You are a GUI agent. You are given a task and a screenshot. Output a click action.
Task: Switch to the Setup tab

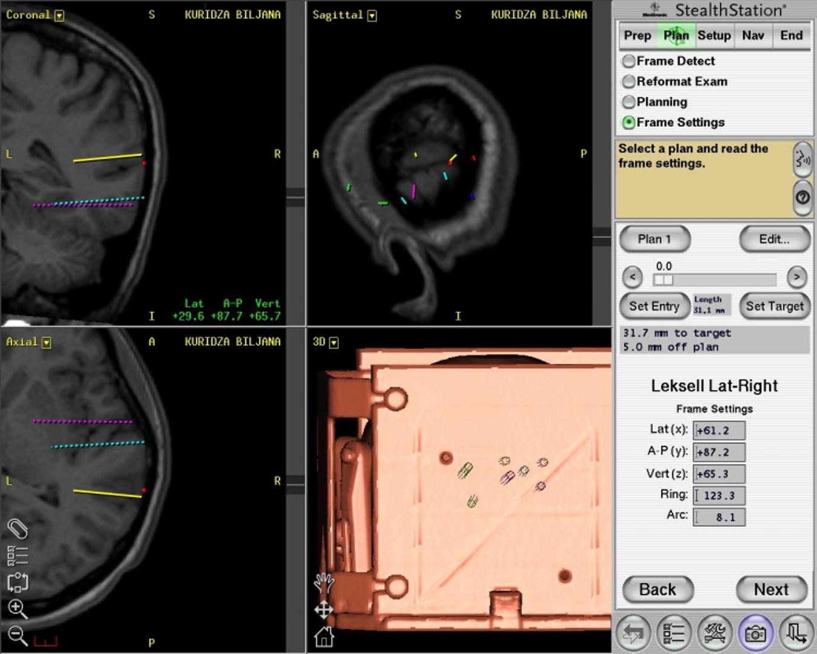(714, 36)
